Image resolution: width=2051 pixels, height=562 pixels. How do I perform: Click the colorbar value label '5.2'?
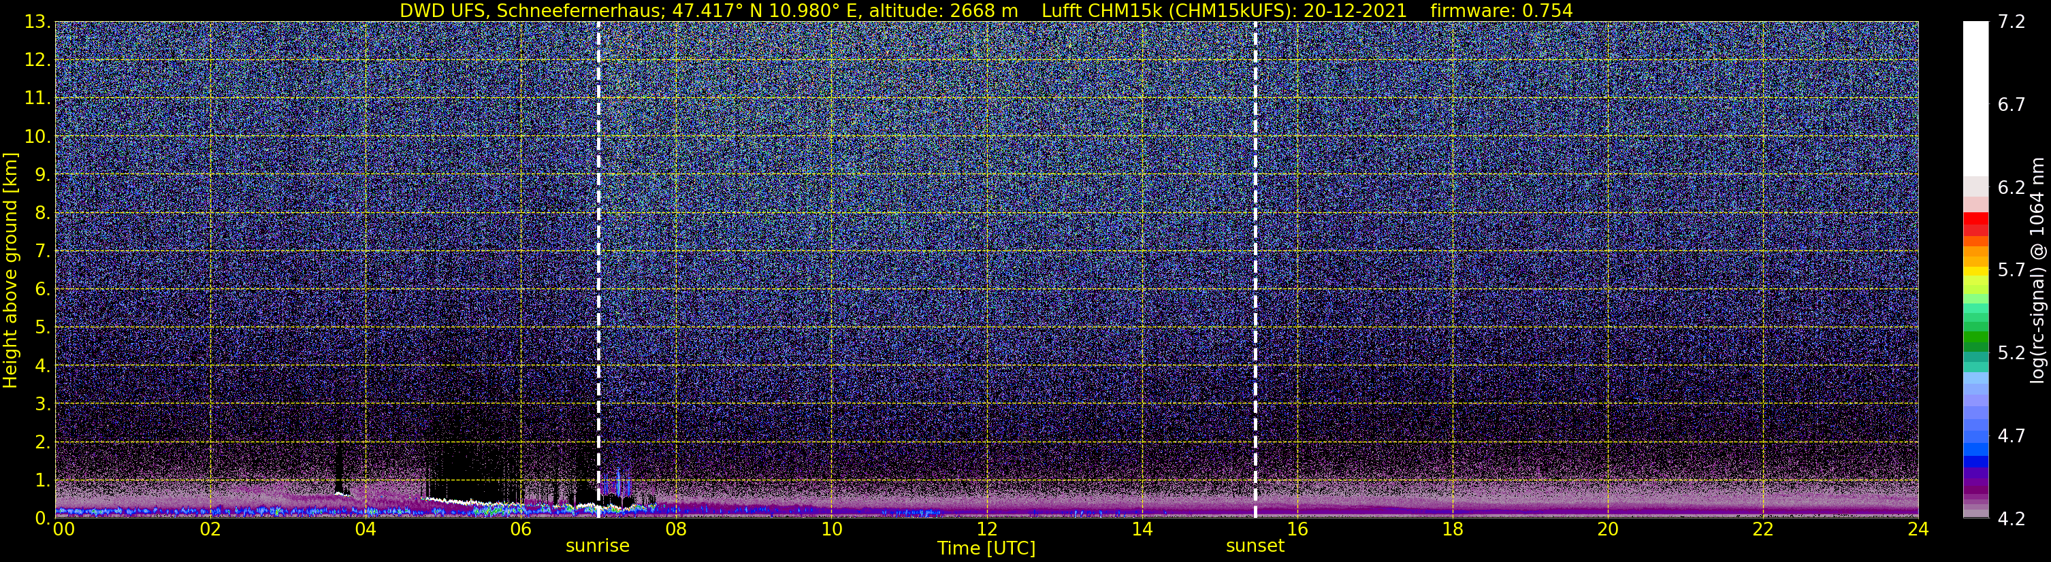(2012, 353)
